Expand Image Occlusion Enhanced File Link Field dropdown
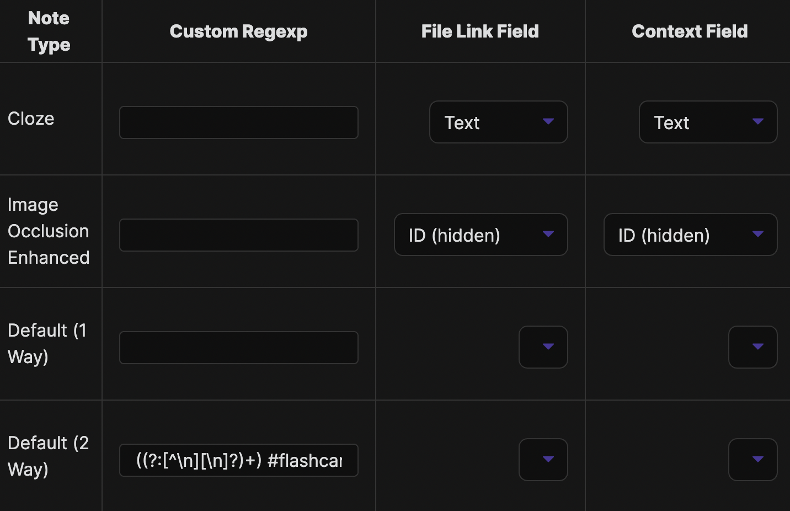 pyautogui.click(x=481, y=235)
